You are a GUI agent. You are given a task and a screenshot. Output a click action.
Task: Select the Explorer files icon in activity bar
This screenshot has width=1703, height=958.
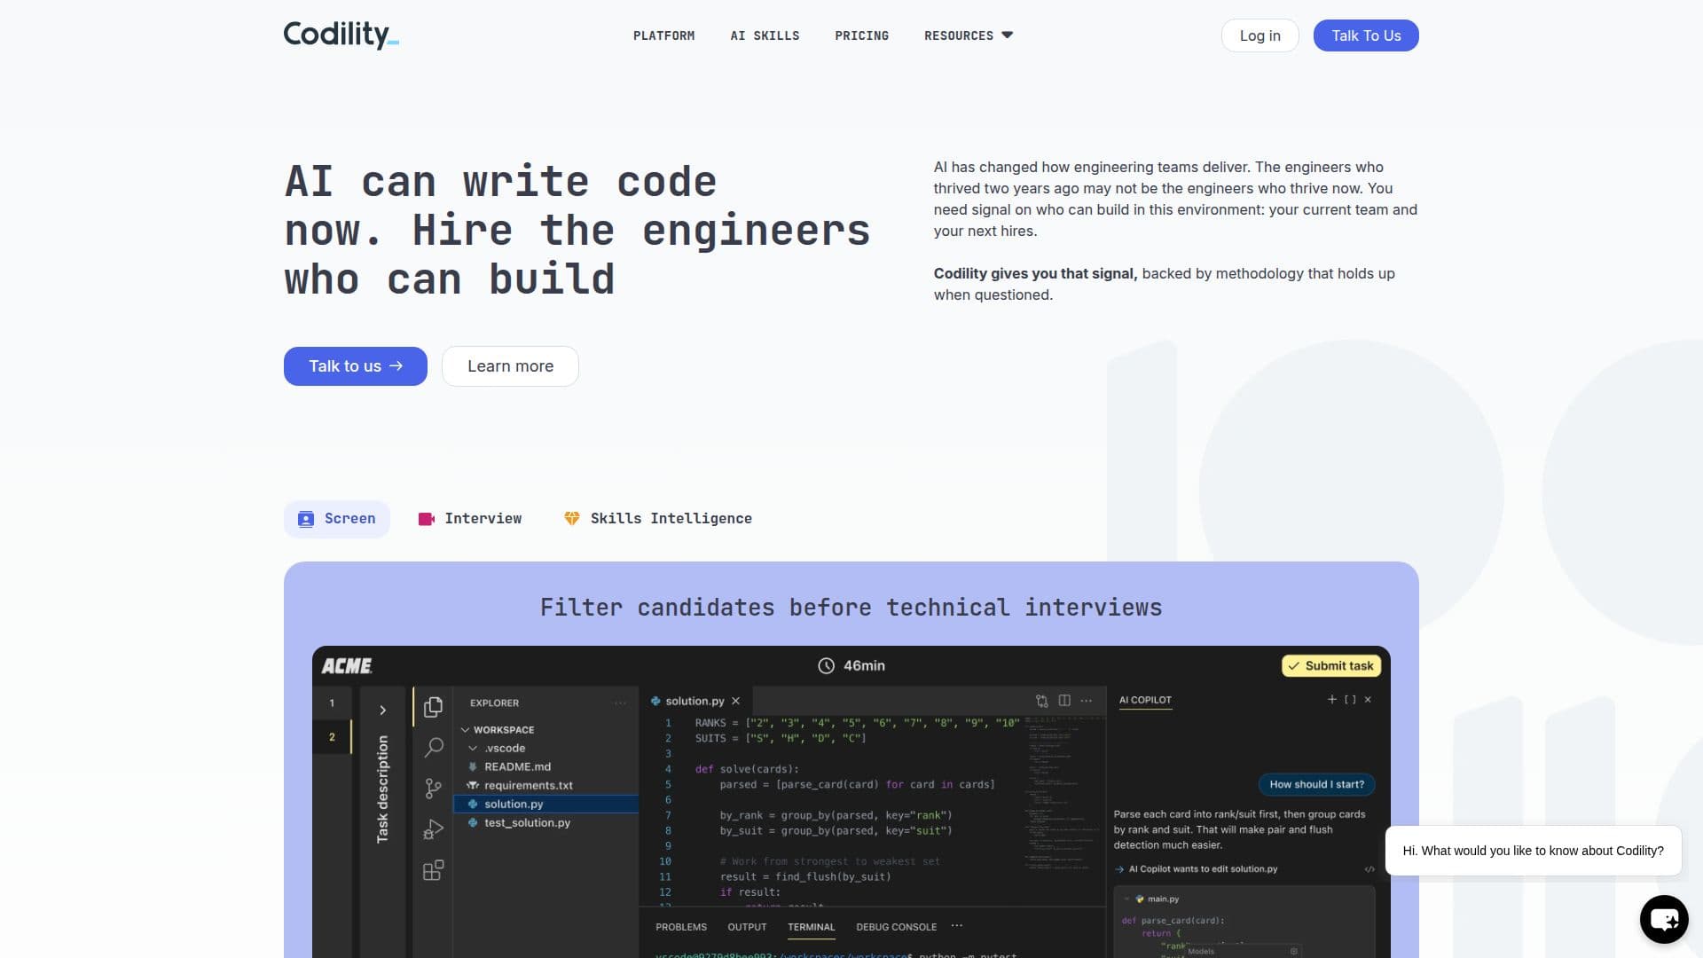433,707
